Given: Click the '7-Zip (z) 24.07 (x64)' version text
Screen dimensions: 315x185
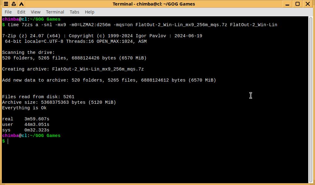Looking at the screenshot, I should (x=31, y=36).
